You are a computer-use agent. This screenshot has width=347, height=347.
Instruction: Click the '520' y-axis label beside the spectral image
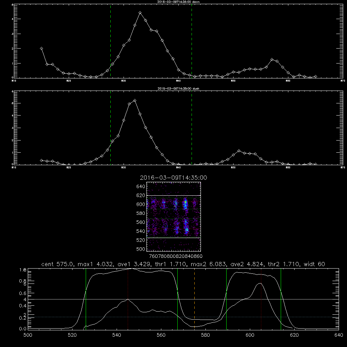click(141, 240)
